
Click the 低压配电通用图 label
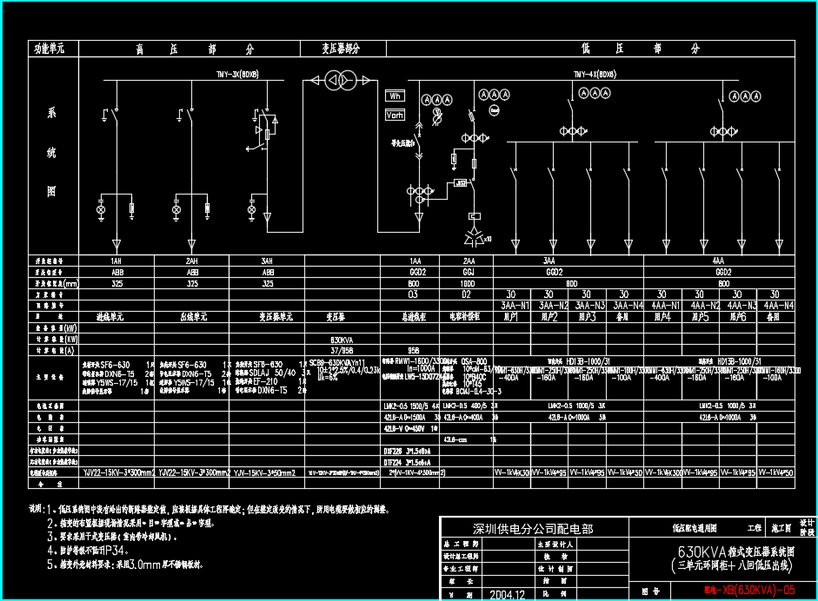pyautogui.click(x=695, y=528)
